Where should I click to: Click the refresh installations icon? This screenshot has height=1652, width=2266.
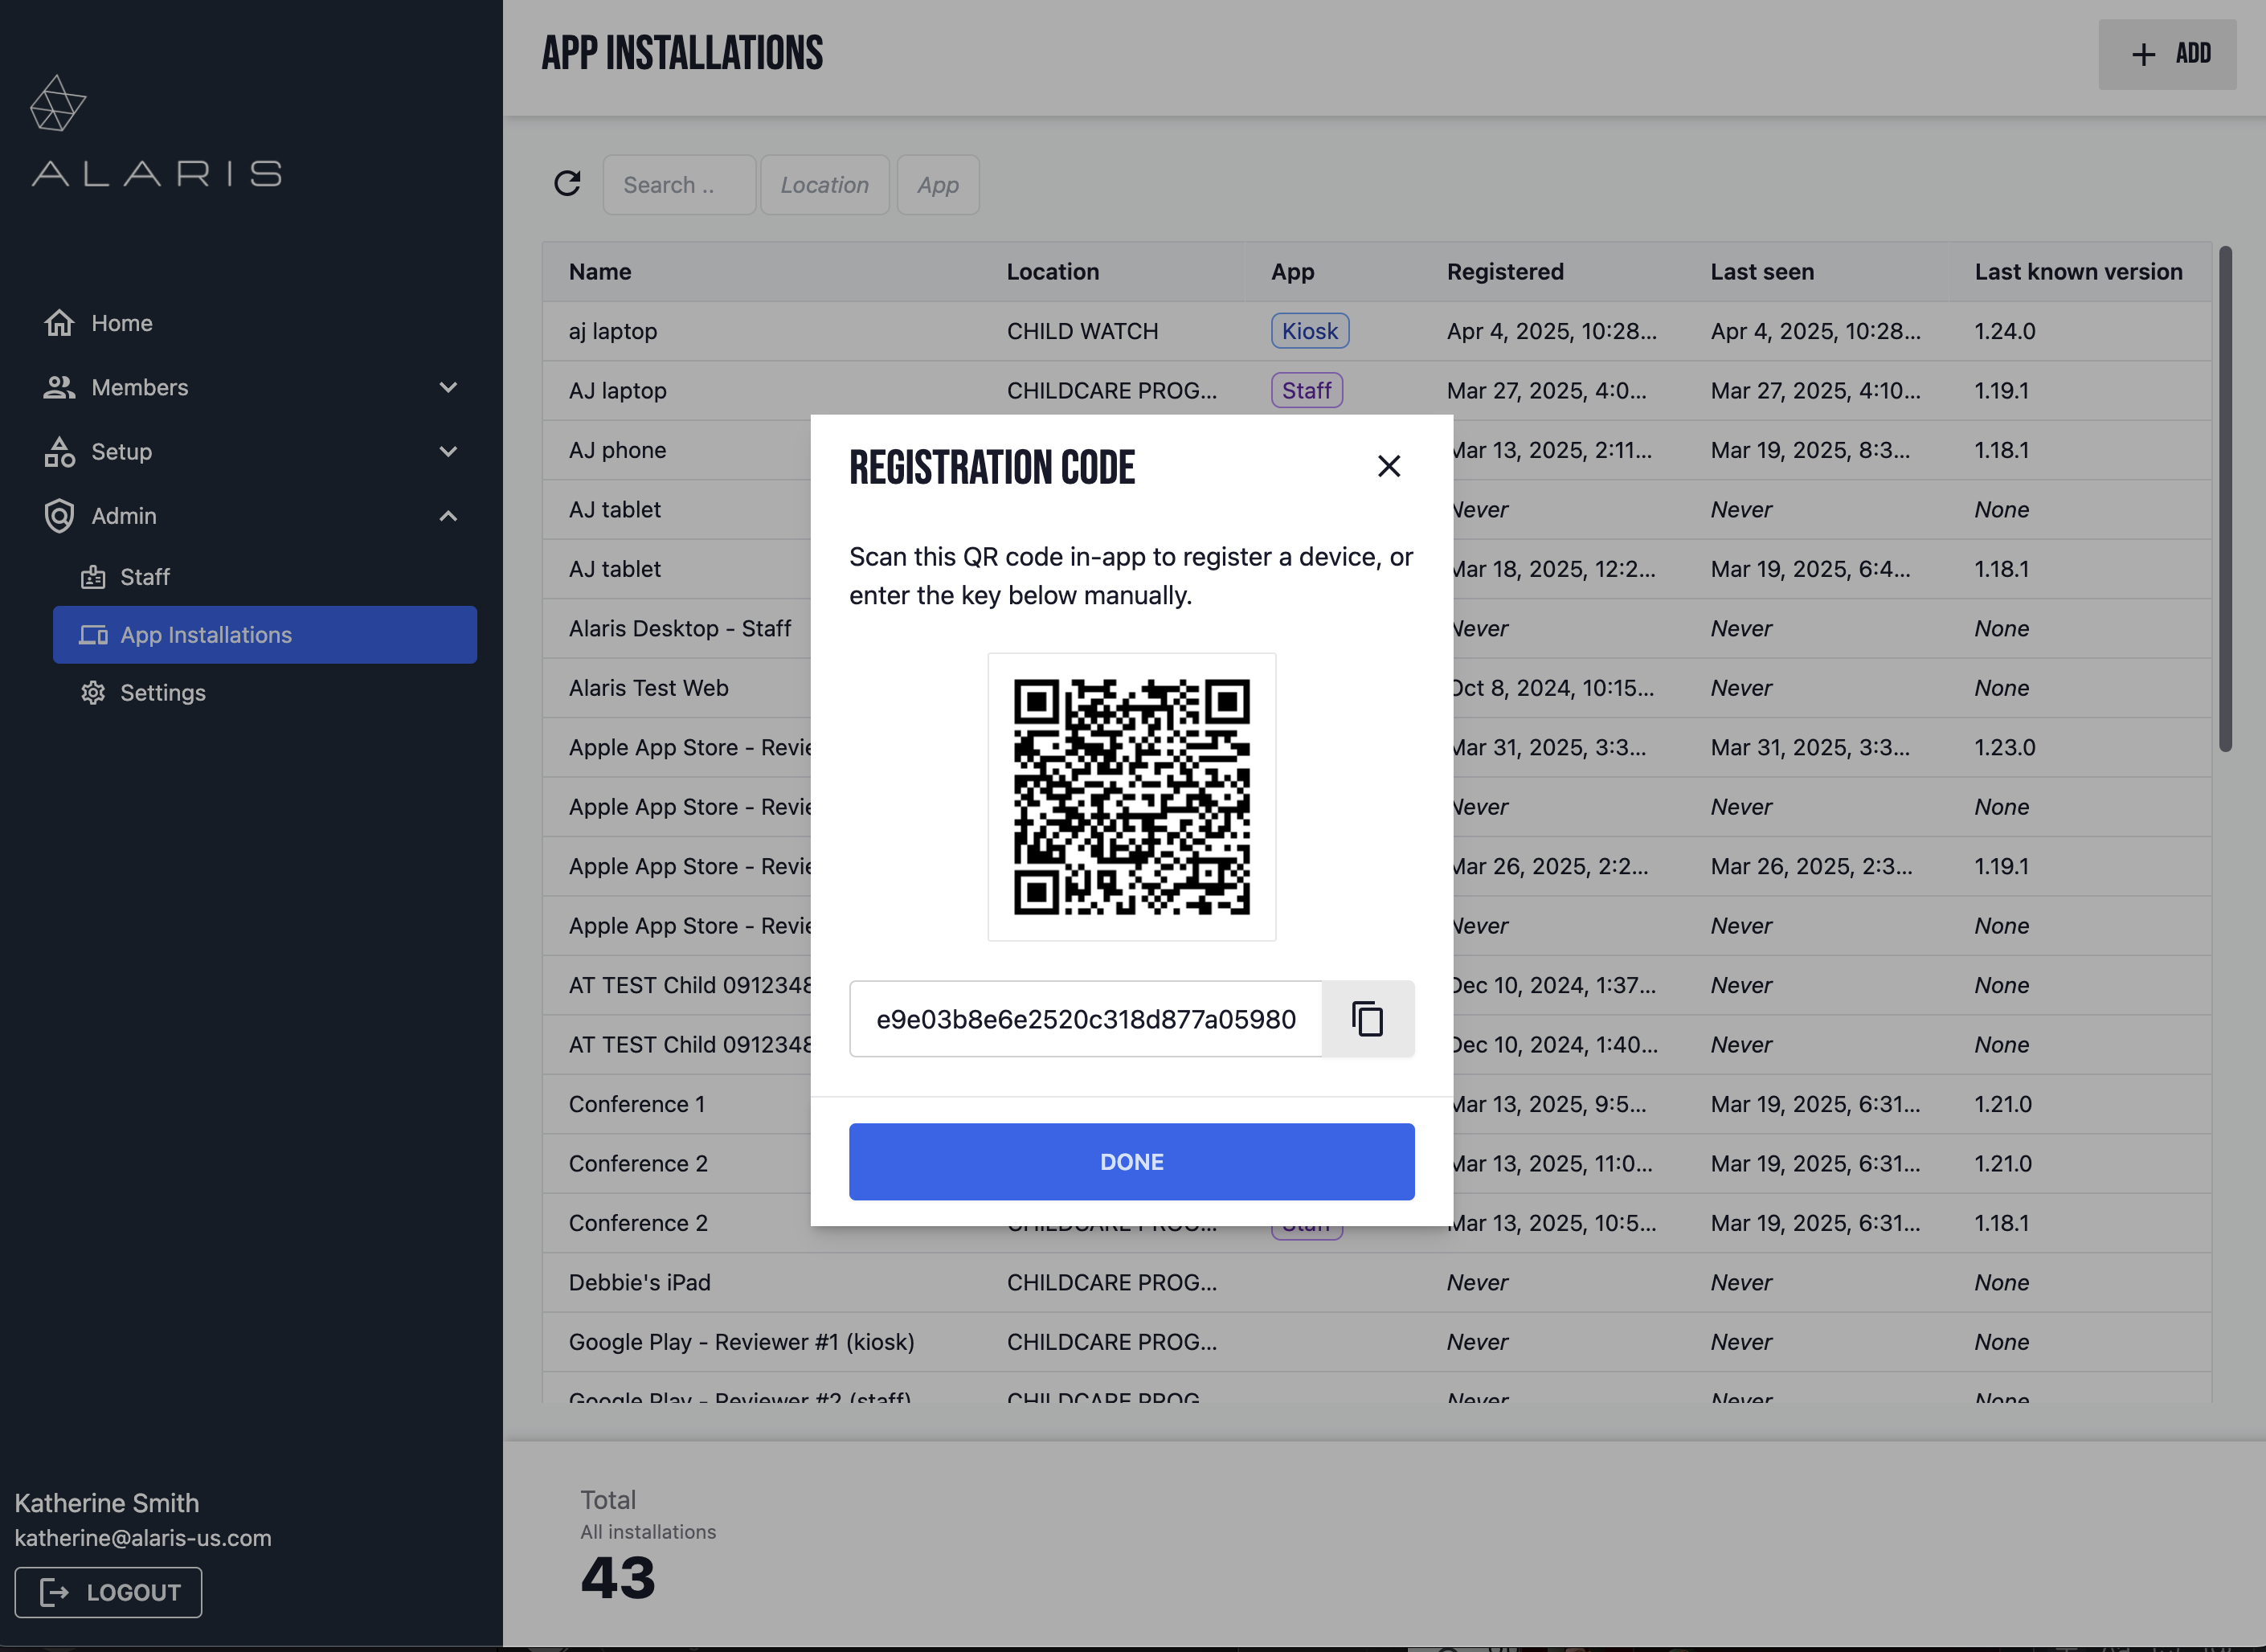click(x=567, y=184)
